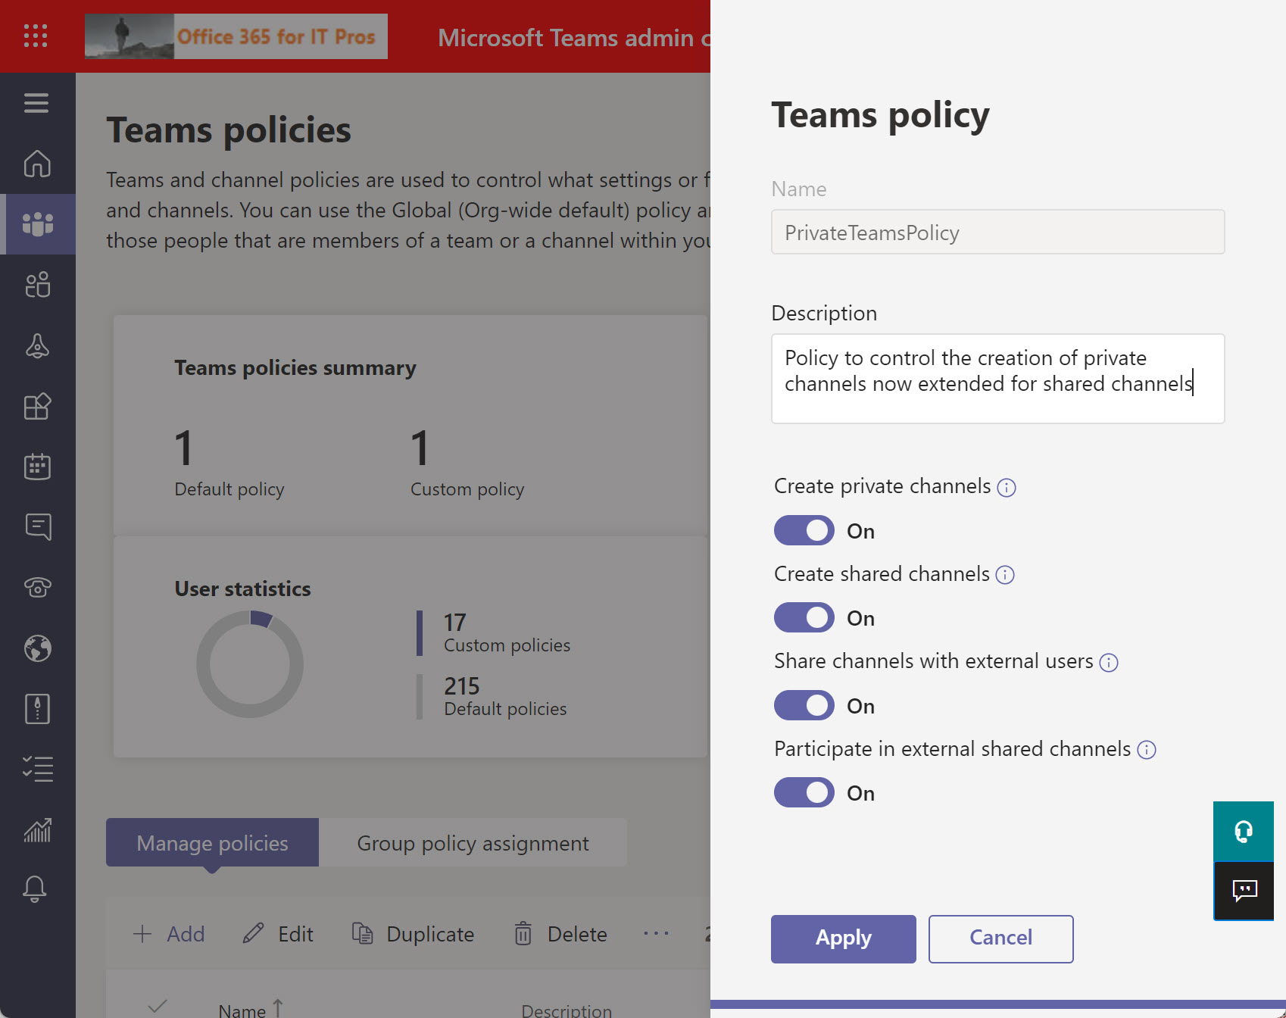1286x1018 pixels.
Task: Open the Manage policies tab
Action: point(211,842)
